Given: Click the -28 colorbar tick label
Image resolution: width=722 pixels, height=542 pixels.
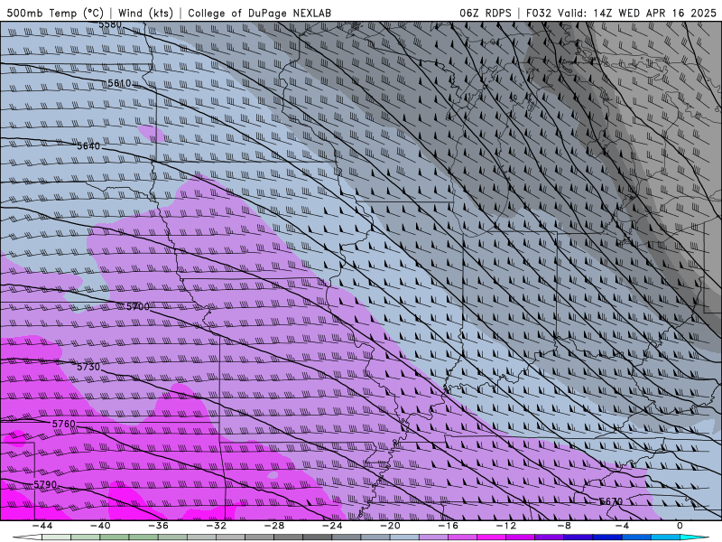Looking at the screenshot, I should pyautogui.click(x=274, y=526).
